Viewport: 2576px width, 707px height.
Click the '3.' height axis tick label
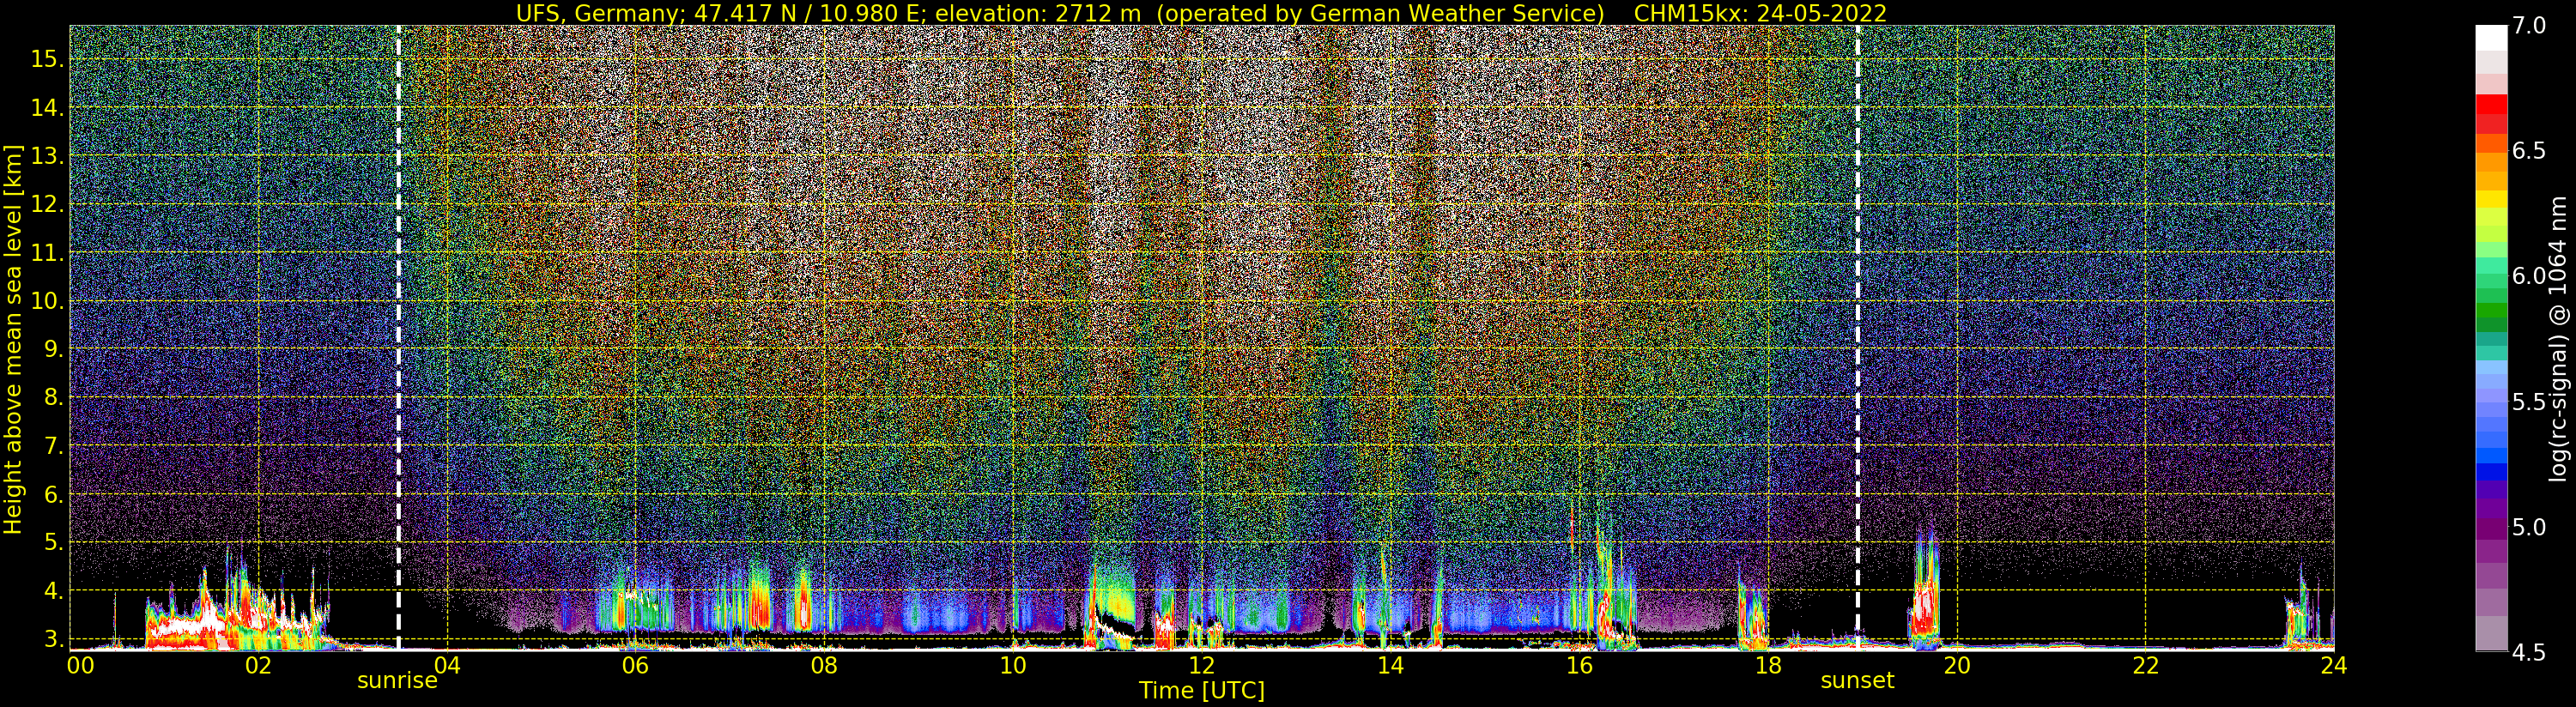tap(52, 639)
